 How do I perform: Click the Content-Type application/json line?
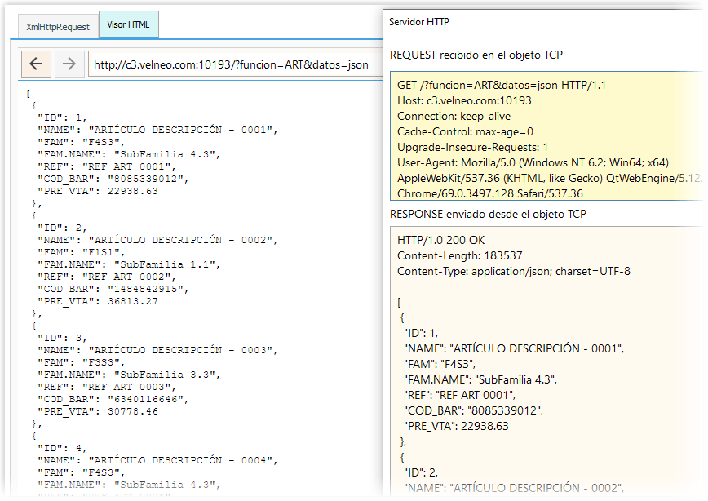coord(513,271)
